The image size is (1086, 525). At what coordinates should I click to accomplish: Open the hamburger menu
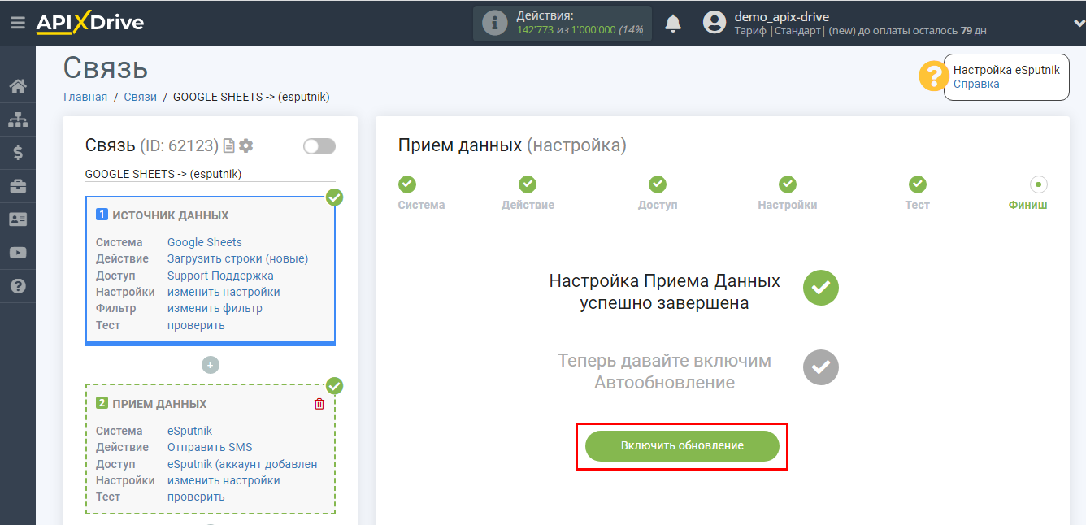pyautogui.click(x=17, y=23)
